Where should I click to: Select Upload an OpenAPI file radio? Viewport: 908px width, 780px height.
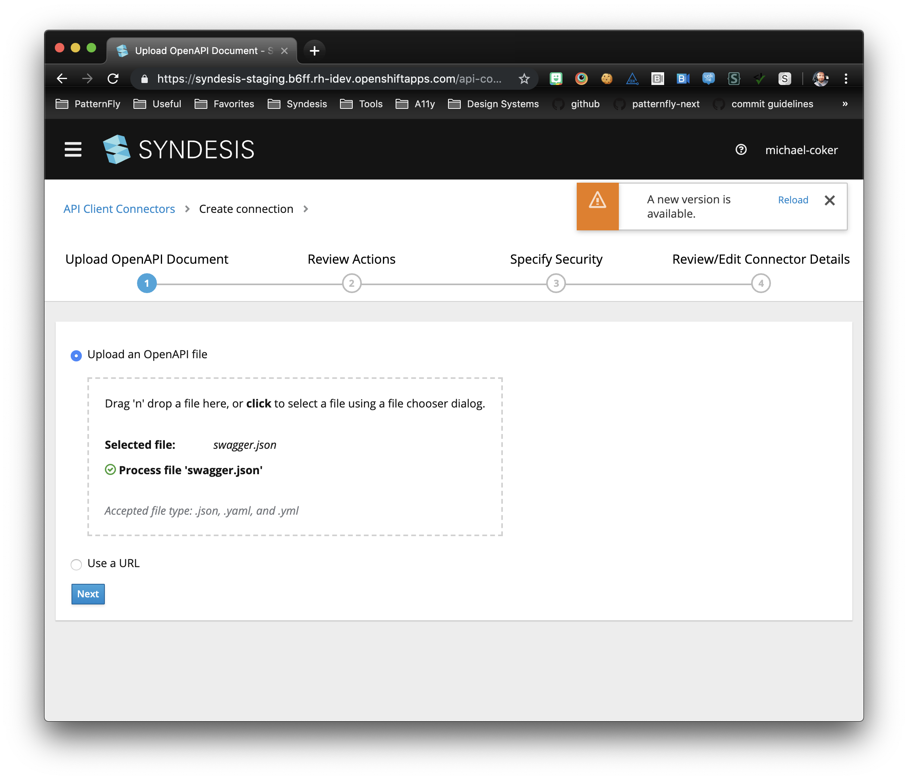coord(76,355)
